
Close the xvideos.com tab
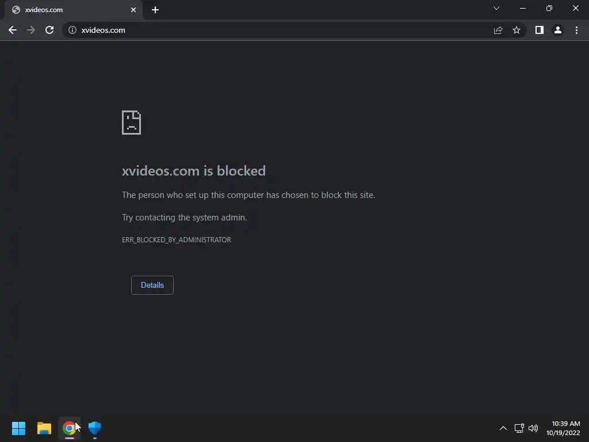133,10
